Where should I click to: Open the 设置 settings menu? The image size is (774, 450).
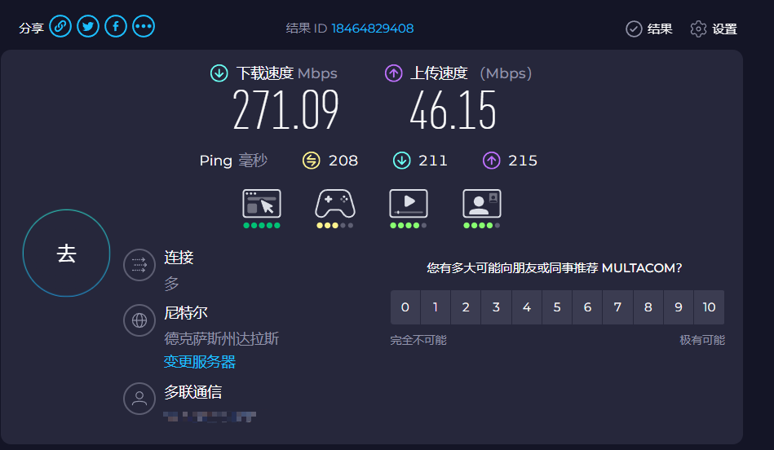tap(714, 29)
